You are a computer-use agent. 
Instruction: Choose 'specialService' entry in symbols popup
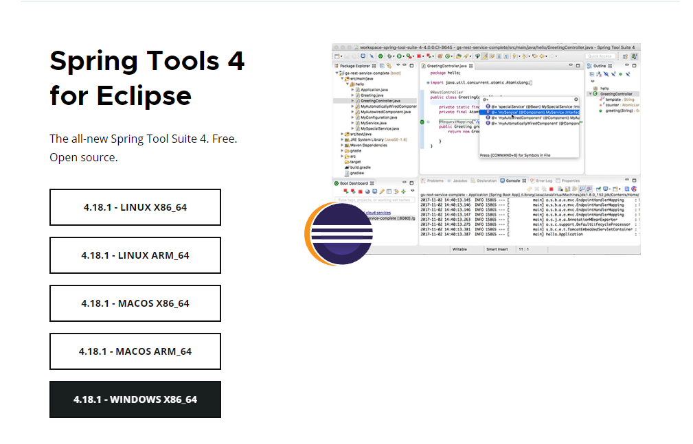pyautogui.click(x=532, y=106)
